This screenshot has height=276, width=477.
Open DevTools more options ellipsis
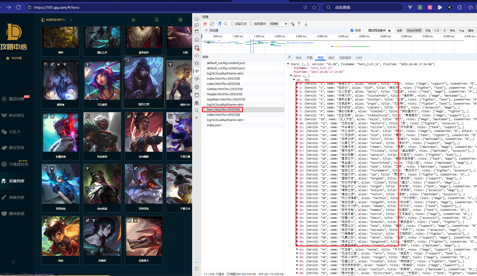(196, 262)
